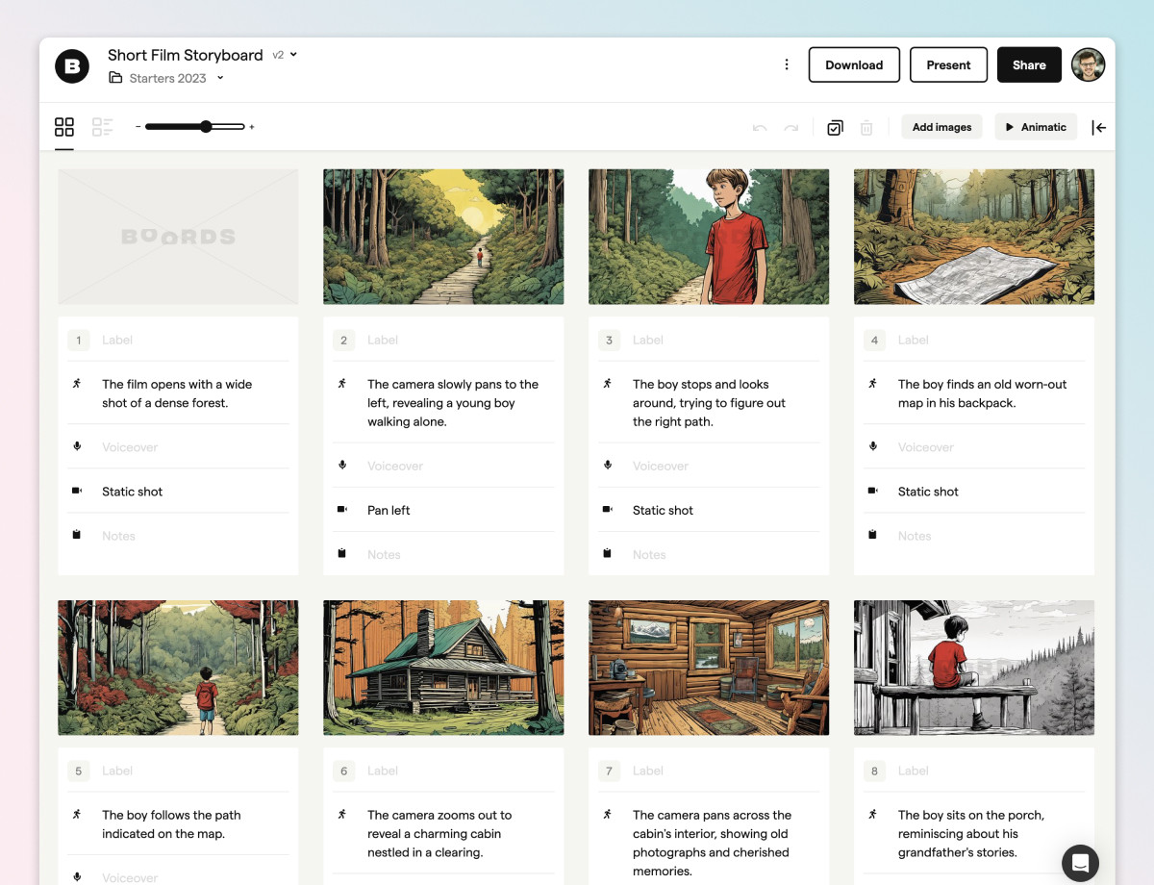Image resolution: width=1154 pixels, height=885 pixels.
Task: Click the Download button
Action: [x=854, y=64]
